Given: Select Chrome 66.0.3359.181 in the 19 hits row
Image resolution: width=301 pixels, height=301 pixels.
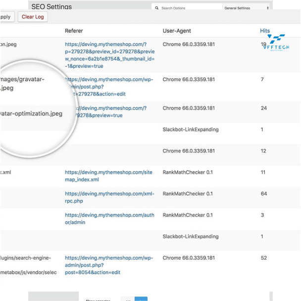Looking at the screenshot, I should coord(189,44).
